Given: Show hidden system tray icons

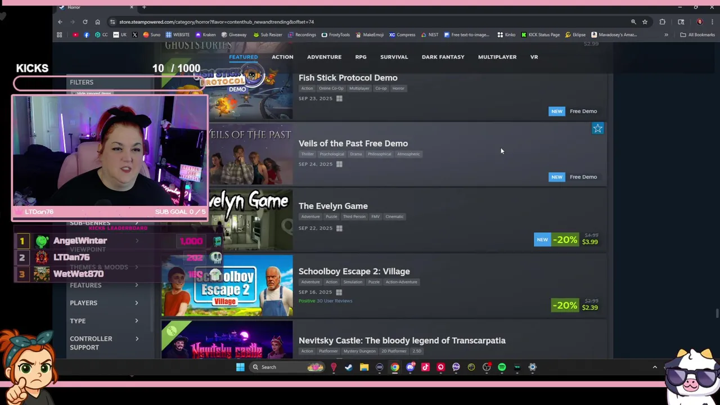Looking at the screenshot, I should click(655, 367).
